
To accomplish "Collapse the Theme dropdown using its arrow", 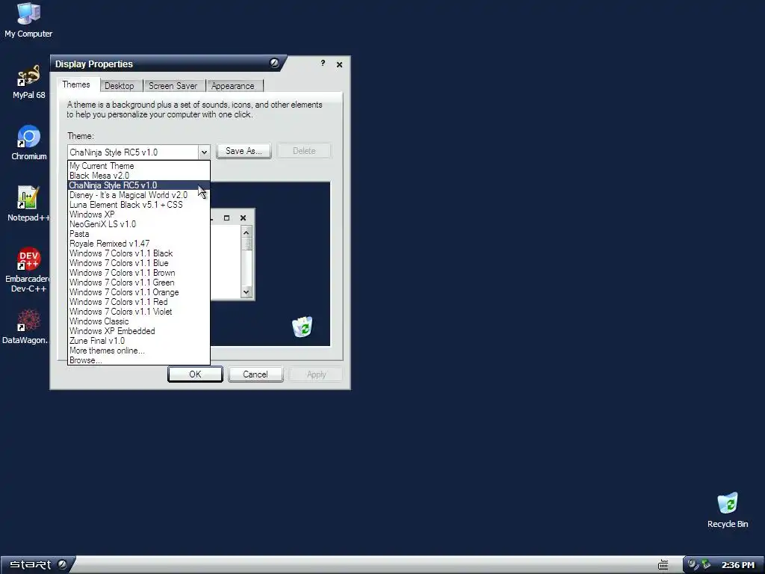I will (204, 152).
